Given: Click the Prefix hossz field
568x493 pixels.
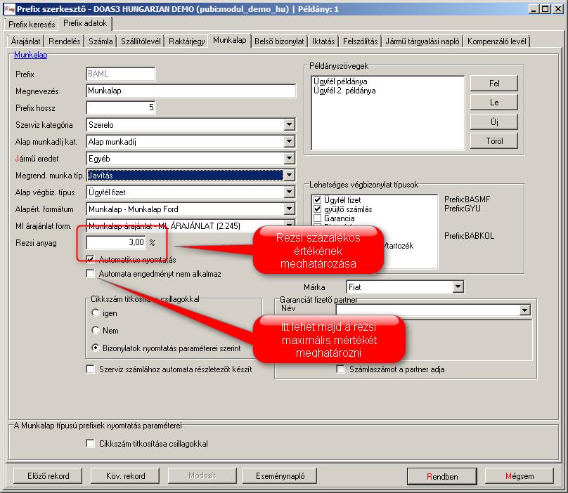Looking at the screenshot, I should click(x=121, y=107).
